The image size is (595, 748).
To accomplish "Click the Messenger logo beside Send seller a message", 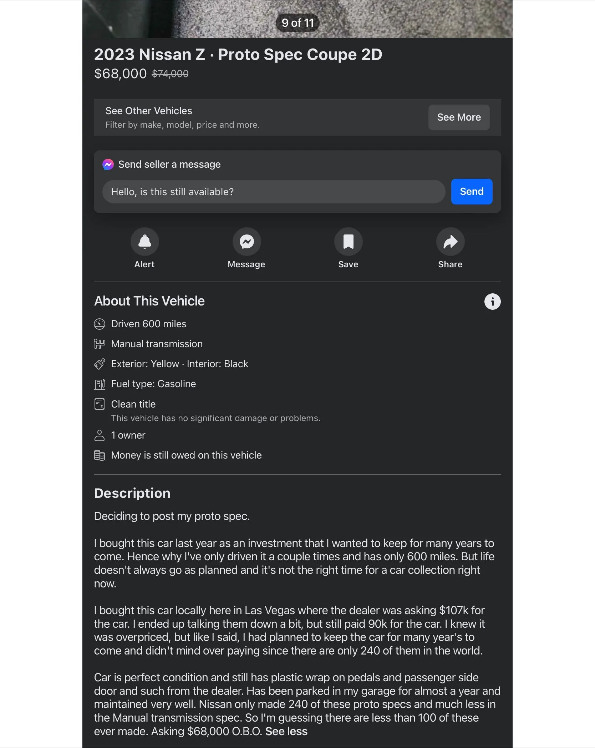I will [x=108, y=165].
